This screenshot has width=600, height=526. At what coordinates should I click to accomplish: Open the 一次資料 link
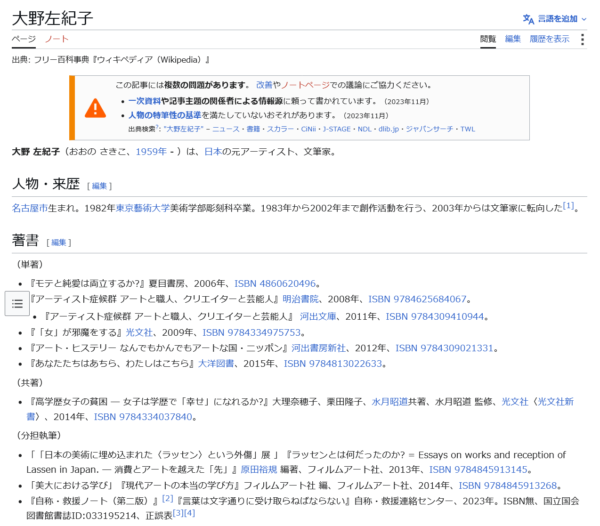145,101
